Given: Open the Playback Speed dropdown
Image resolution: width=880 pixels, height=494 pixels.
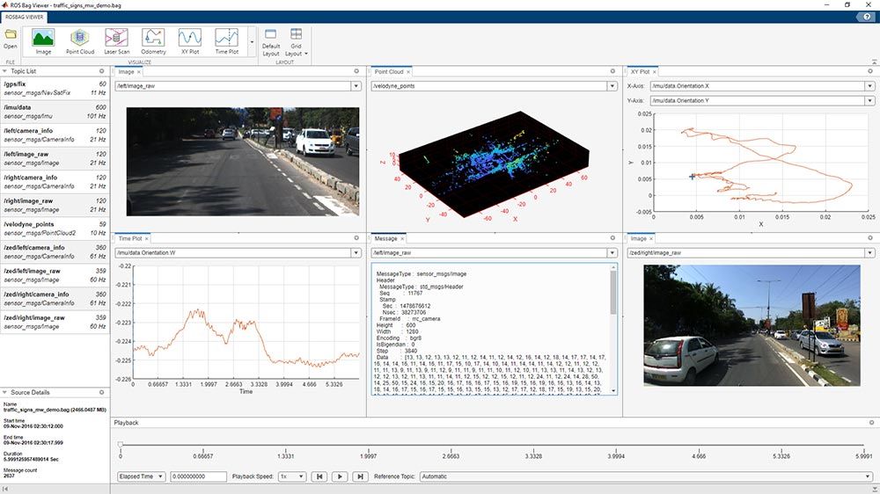Looking at the screenshot, I should pos(291,476).
